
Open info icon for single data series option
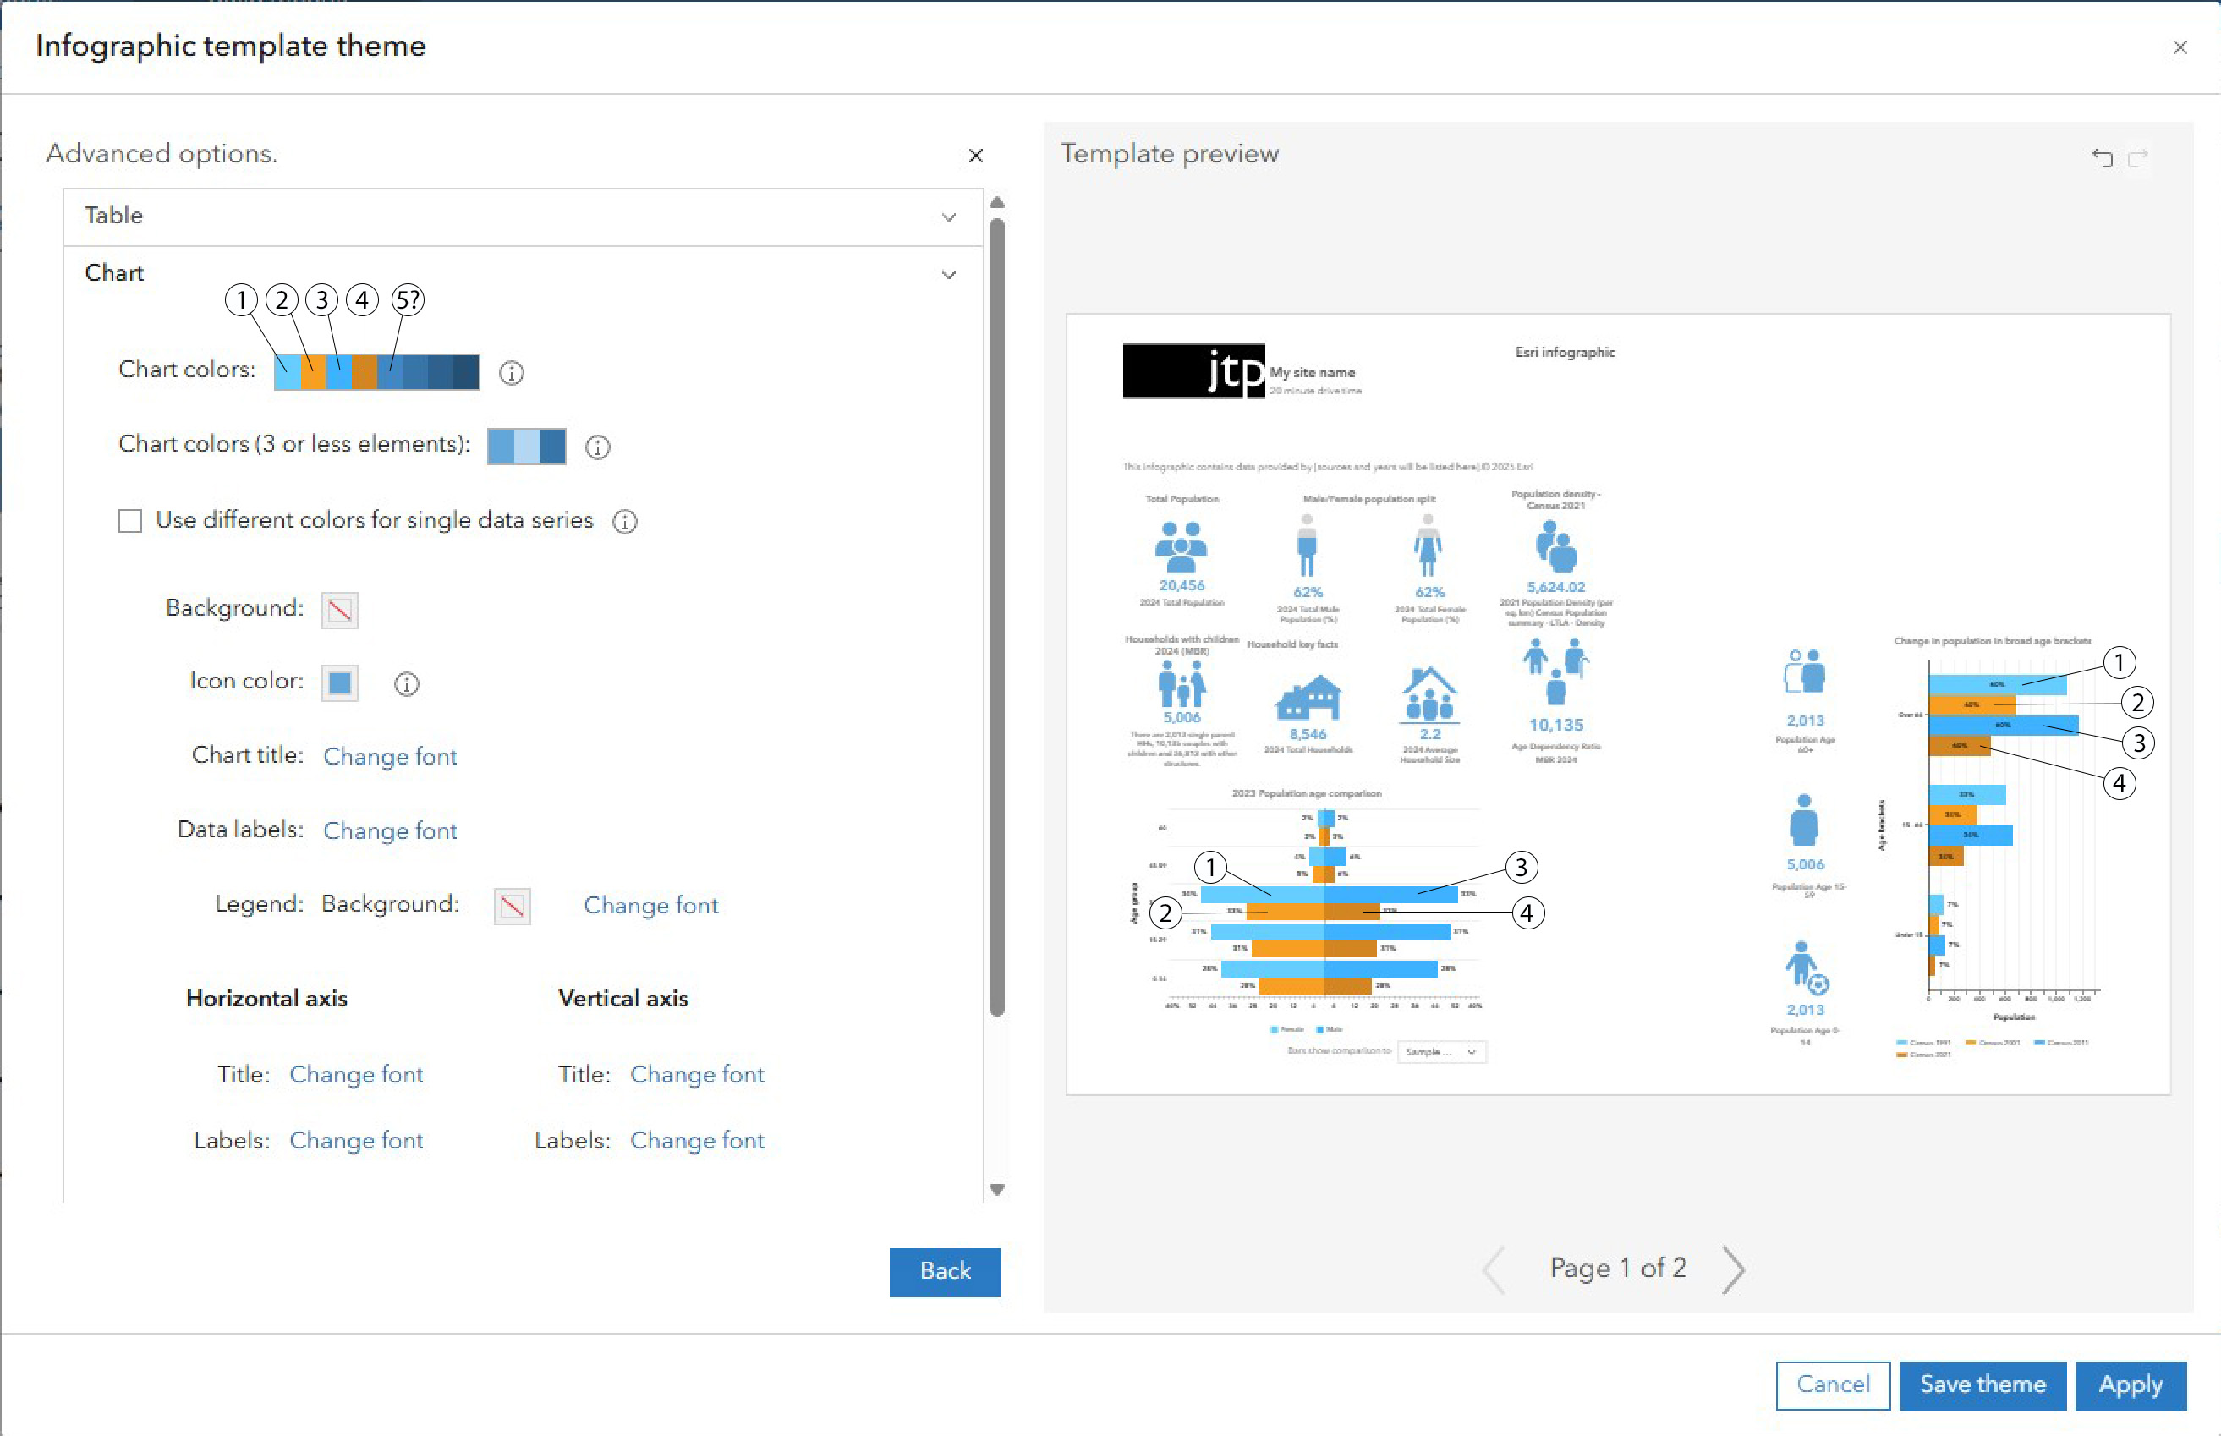[625, 521]
